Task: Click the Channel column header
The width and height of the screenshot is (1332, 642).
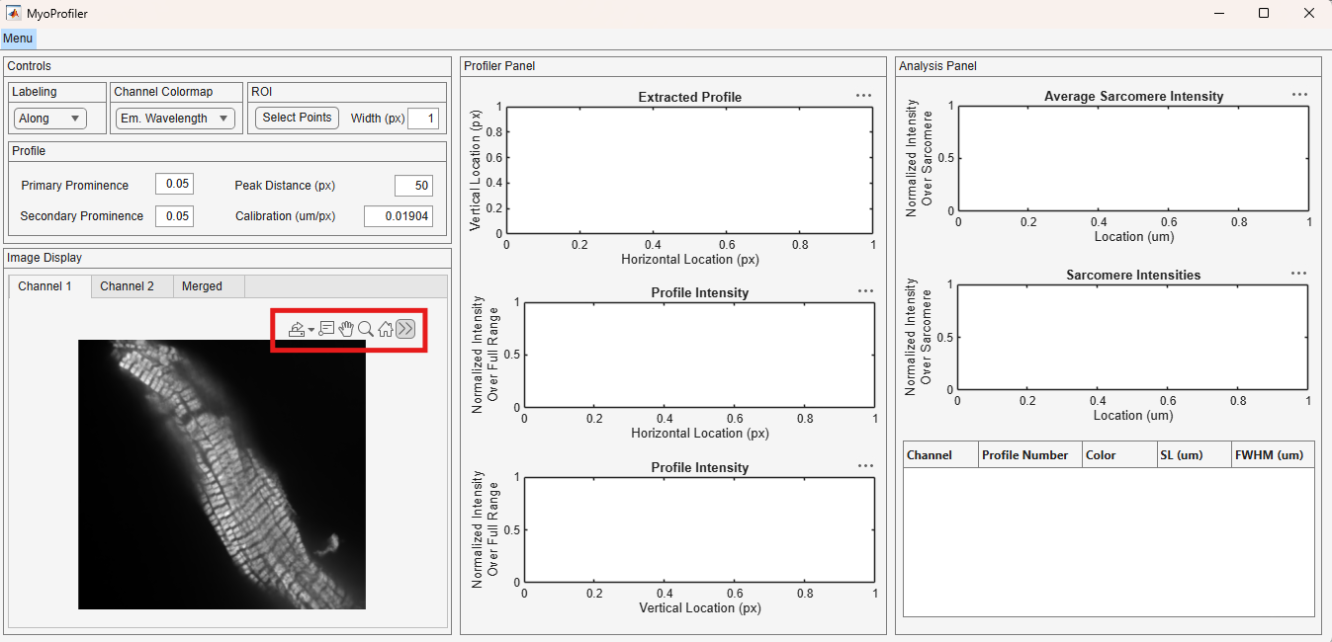Action: (x=940, y=454)
